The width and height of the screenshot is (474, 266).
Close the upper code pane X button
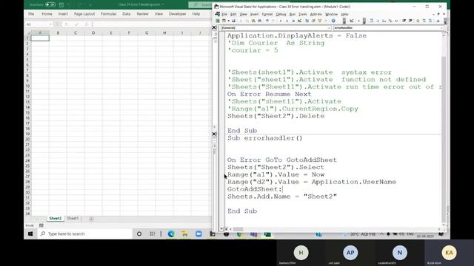tap(214, 27)
